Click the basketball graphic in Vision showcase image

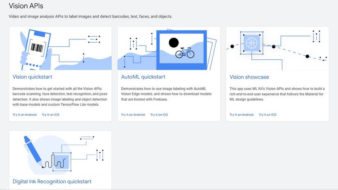click(251, 42)
